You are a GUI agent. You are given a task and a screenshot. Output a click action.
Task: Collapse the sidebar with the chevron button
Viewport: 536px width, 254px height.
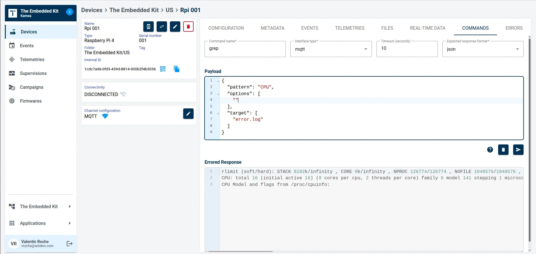[70, 12]
